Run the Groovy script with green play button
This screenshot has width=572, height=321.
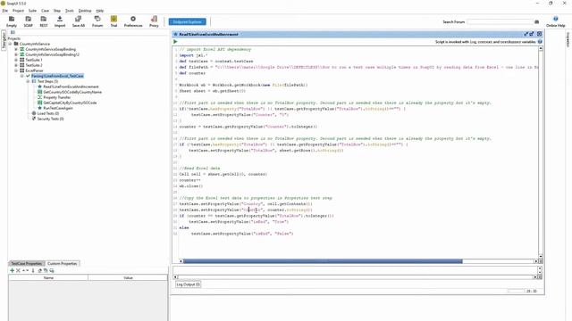pyautogui.click(x=175, y=42)
